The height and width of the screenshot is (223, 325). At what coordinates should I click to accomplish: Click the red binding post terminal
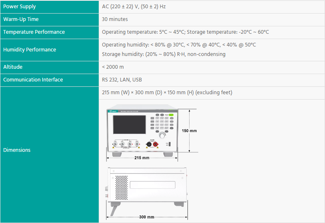coord(156,144)
